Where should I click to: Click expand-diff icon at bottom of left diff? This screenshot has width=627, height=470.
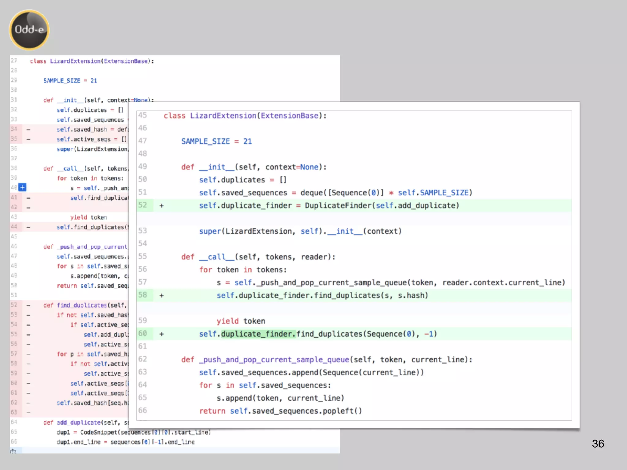[x=13, y=451]
